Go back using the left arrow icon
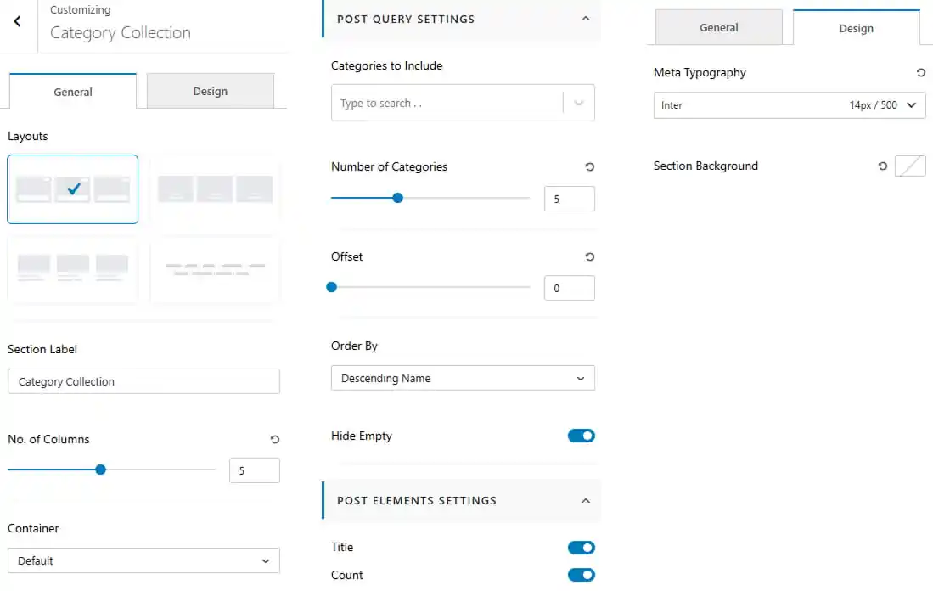 click(17, 22)
